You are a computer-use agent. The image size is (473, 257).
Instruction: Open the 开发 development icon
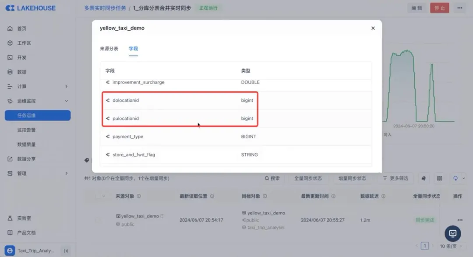[x=10, y=57]
